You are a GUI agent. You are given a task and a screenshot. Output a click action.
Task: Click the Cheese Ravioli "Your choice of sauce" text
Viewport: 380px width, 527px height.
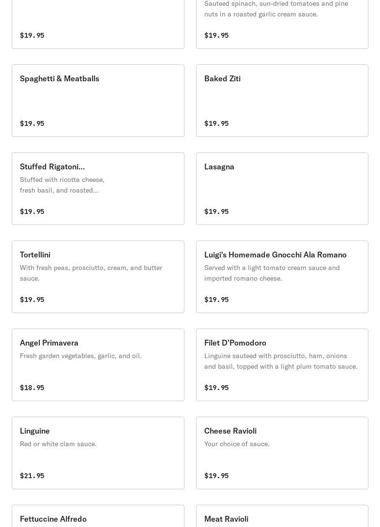pyautogui.click(x=237, y=444)
